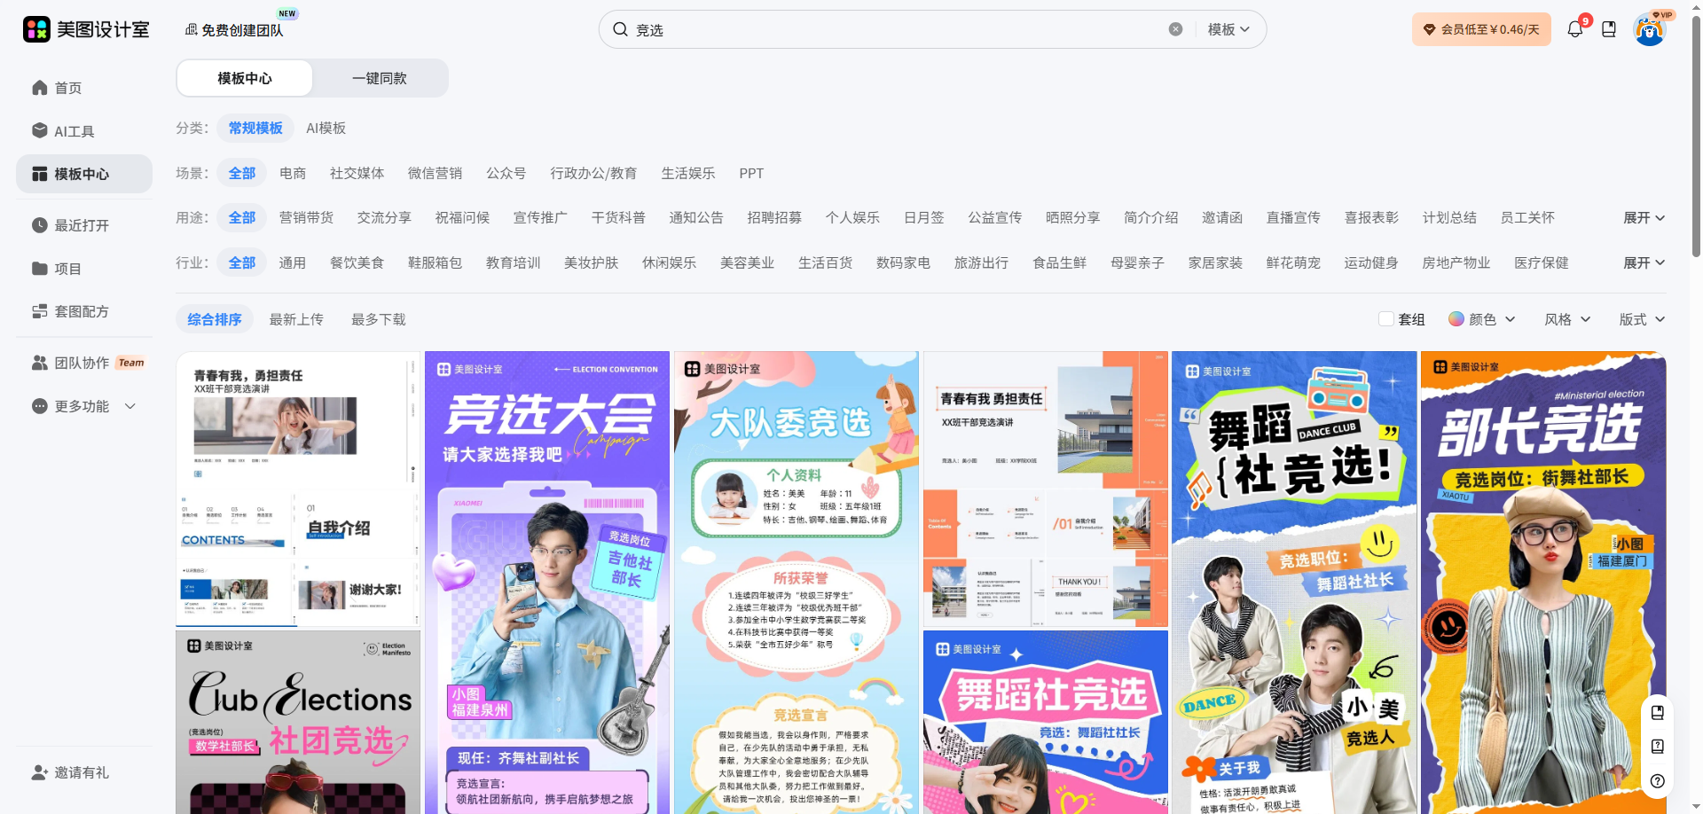
Task: Enable the 套组 checkbox
Action: tap(1385, 319)
